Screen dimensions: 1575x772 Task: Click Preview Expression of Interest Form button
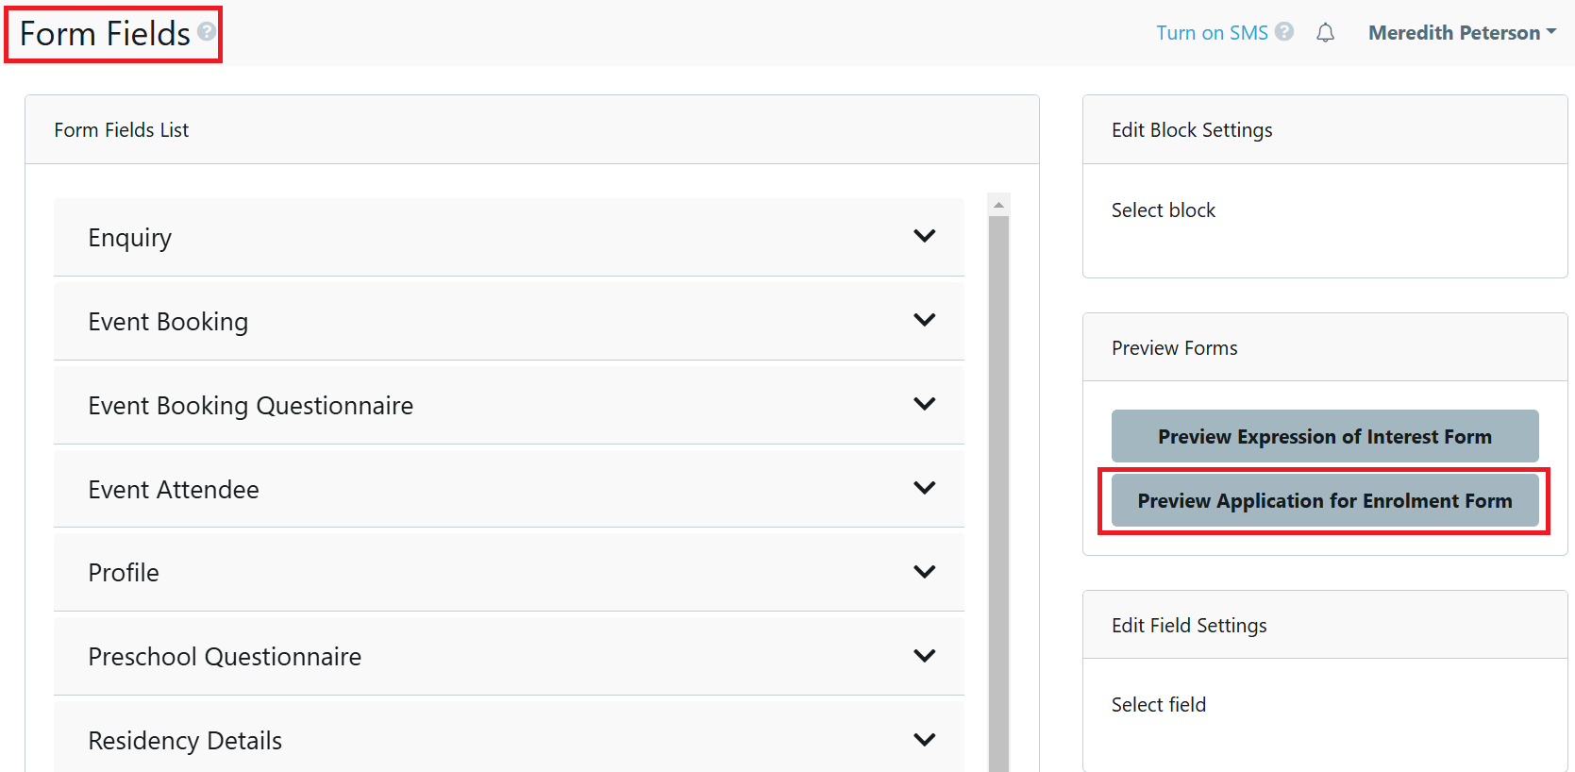[1324, 436]
